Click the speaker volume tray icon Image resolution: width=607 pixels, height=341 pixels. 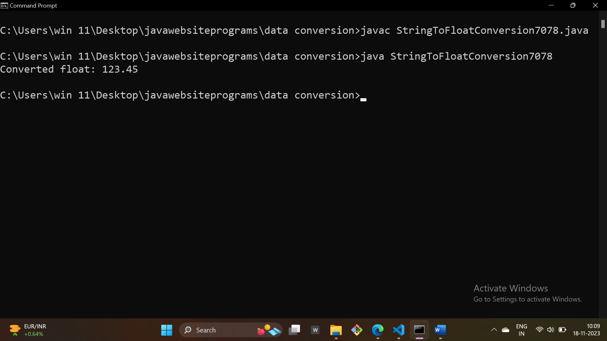[550, 330]
